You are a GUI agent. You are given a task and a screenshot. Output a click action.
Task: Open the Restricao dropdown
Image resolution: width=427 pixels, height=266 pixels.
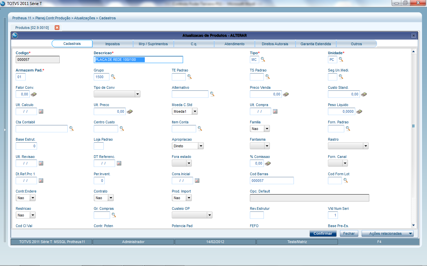click(33, 215)
